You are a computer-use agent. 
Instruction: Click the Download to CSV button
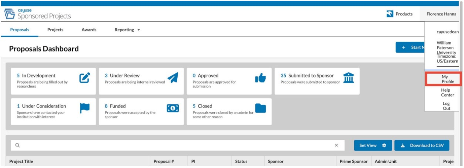(422, 145)
